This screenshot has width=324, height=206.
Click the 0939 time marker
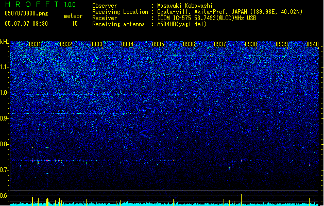pos(282,44)
